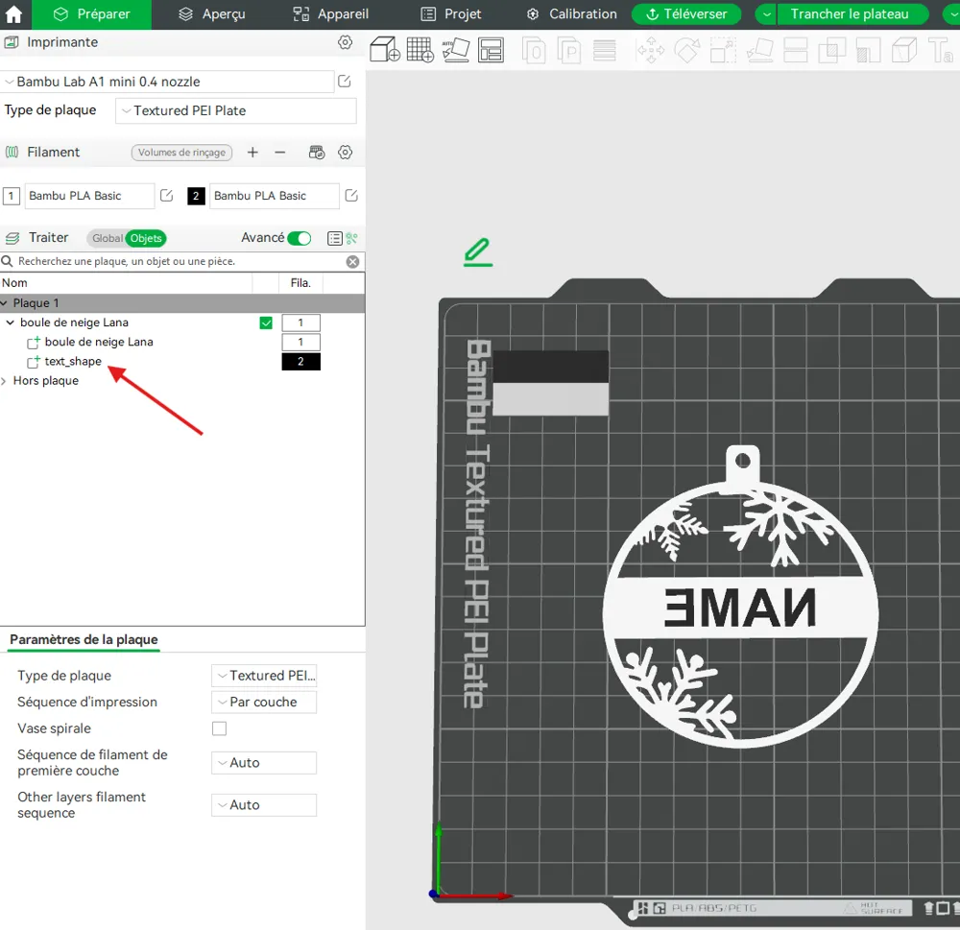Click Trancher le plateau button
960x930 pixels.
pyautogui.click(x=850, y=14)
